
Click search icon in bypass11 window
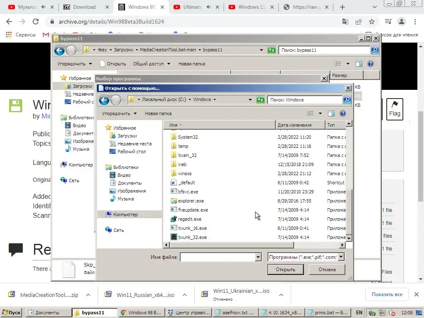[374, 50]
